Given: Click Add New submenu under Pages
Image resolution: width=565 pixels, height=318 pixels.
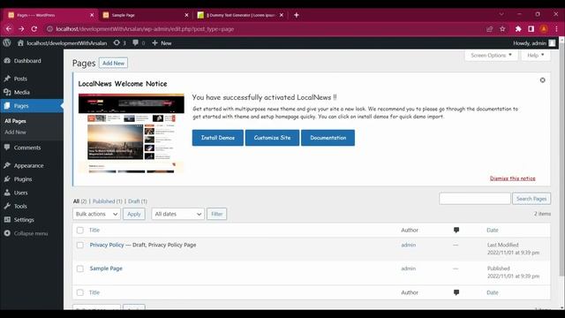Looking at the screenshot, I should point(15,132).
